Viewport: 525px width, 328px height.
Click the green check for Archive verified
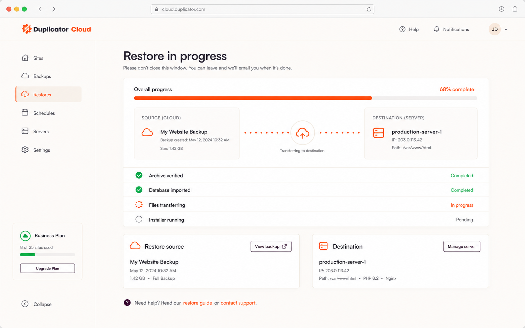139,175
